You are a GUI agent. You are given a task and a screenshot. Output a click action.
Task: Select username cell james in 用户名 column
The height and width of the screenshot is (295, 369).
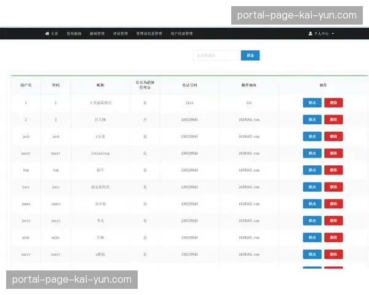26,204
